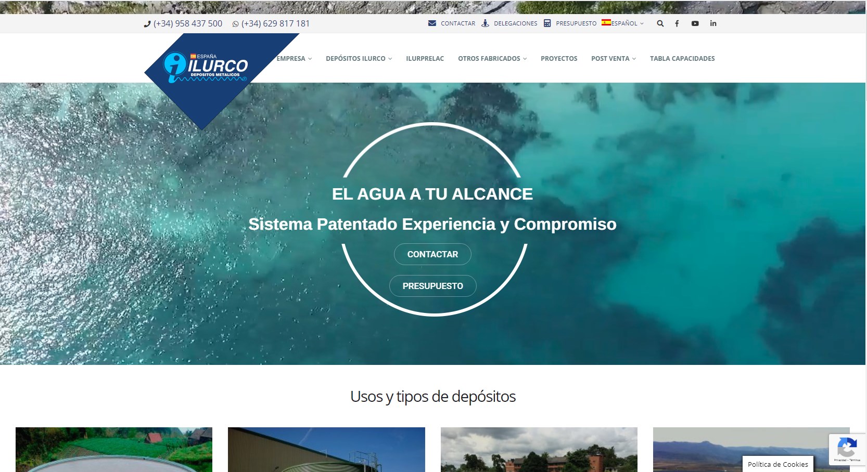Open the YouTube channel icon

[x=695, y=23]
